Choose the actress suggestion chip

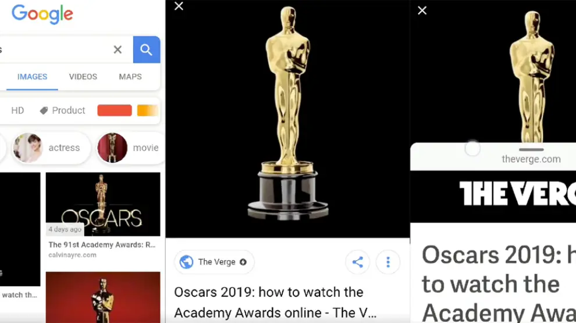51,148
